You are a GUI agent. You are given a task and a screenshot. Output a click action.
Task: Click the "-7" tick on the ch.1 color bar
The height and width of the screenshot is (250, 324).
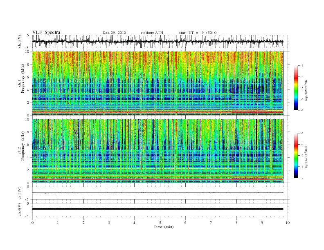(302, 110)
